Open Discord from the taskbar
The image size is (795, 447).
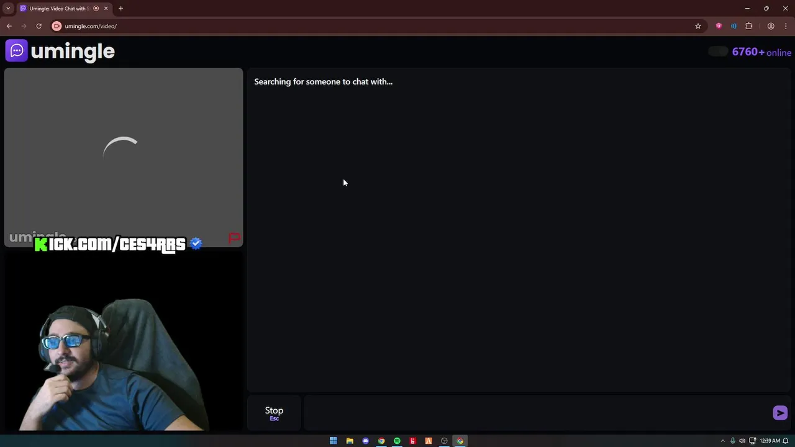coord(365,441)
